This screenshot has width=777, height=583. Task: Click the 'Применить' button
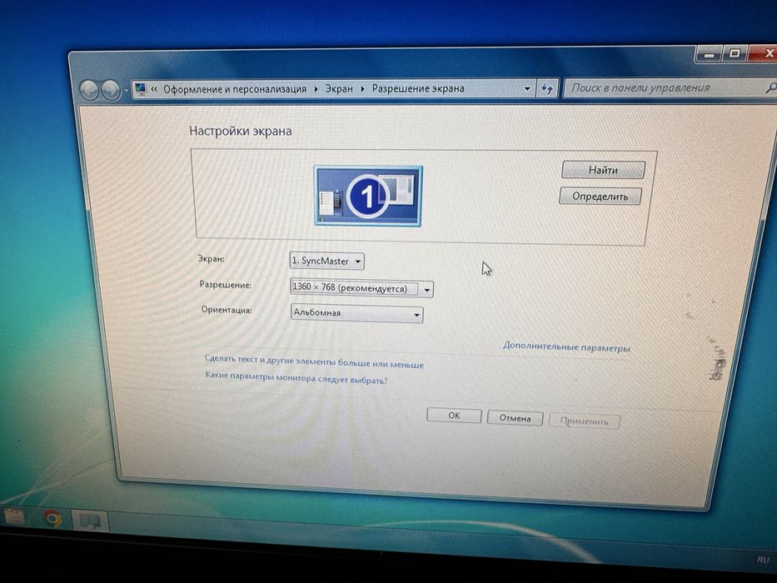585,421
